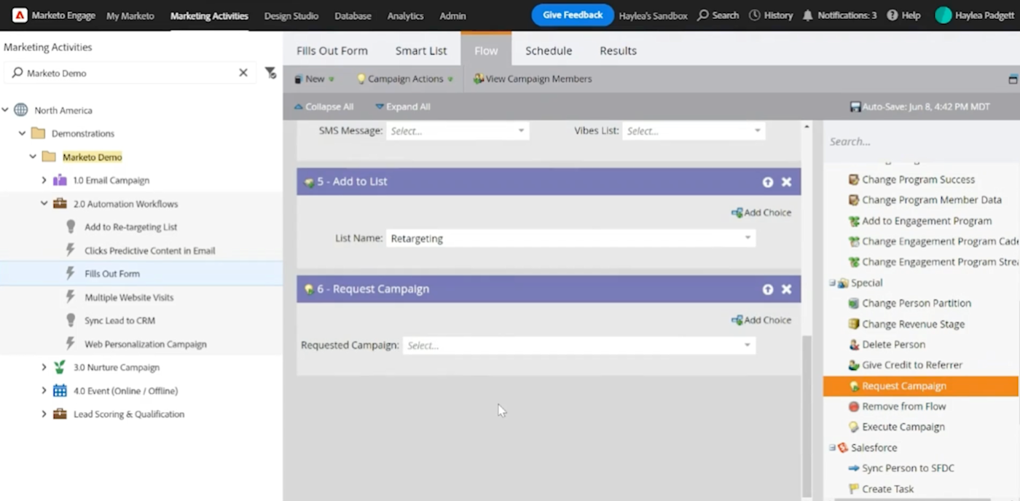Open the List Name Retargeting dropdown
This screenshot has height=501, width=1020.
pyautogui.click(x=748, y=238)
